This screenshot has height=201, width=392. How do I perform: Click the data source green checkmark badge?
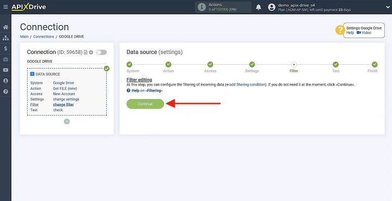tap(107, 69)
